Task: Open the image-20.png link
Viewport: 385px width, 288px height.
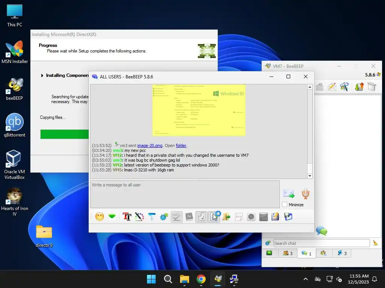Action: coord(150,145)
